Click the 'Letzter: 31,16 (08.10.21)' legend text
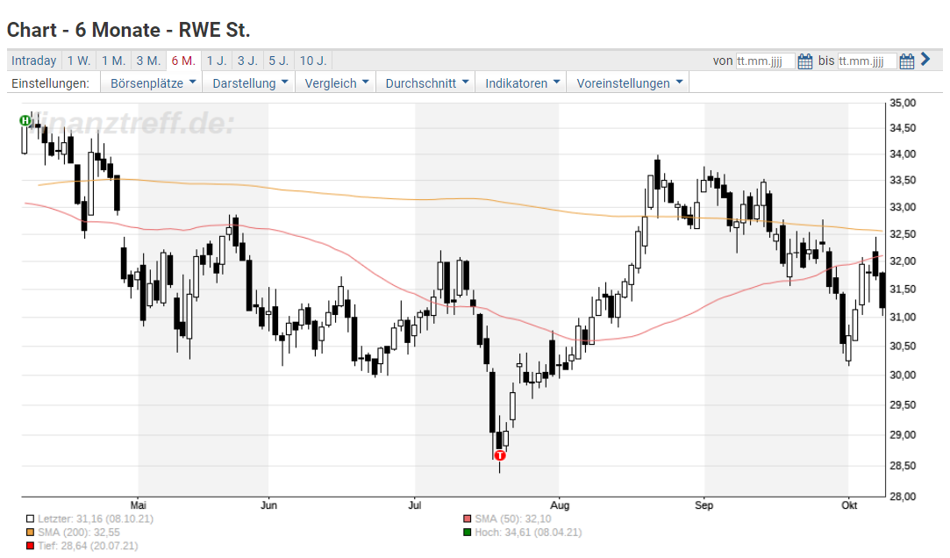 pos(95,519)
